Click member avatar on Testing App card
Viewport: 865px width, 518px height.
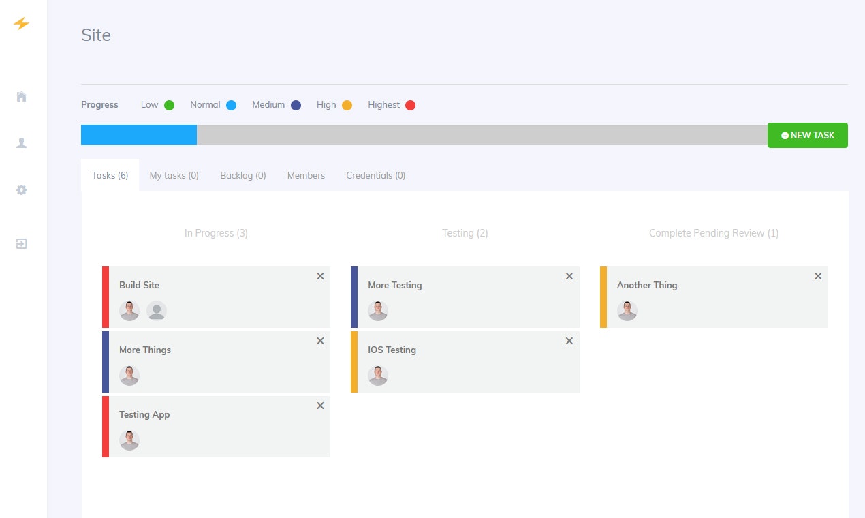[129, 440]
